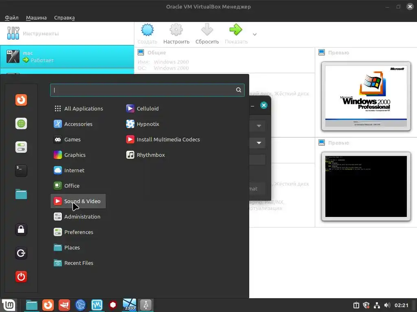Image resolution: width=417 pixels, height=312 pixels.
Task: Click the Общие section header for Windows 2000
Action: click(x=157, y=52)
